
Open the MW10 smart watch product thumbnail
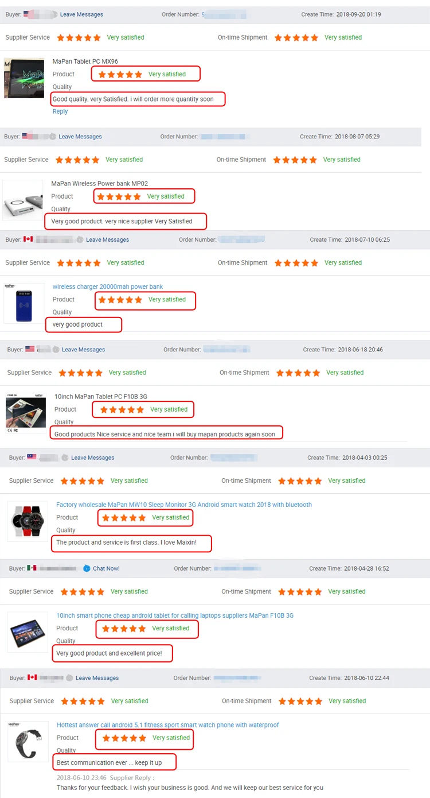[x=28, y=521]
